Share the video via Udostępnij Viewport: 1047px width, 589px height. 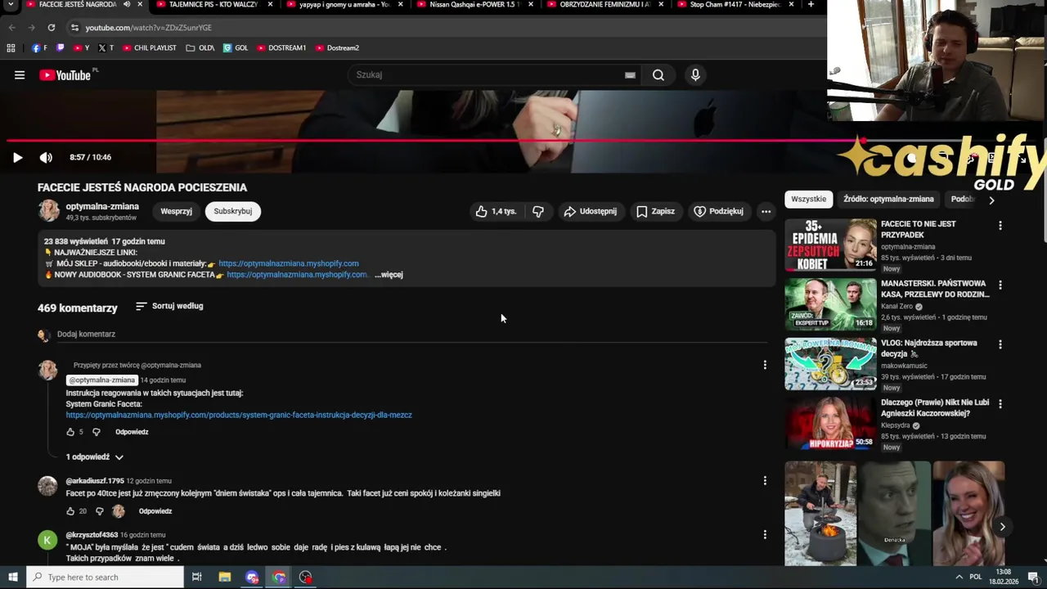pos(590,211)
